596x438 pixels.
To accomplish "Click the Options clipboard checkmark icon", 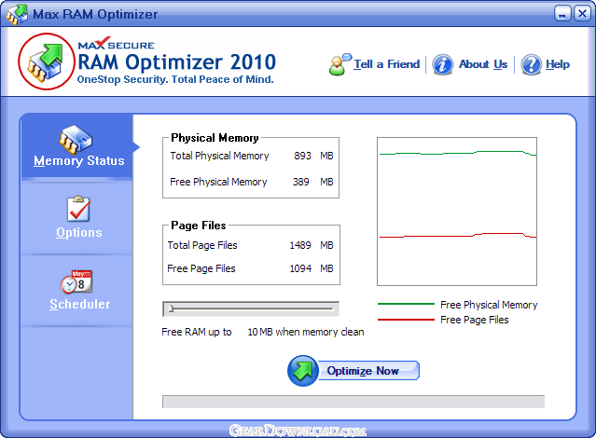I will coord(78,209).
